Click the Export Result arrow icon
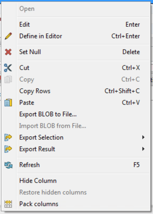 pyautogui.click(x=8, y=149)
